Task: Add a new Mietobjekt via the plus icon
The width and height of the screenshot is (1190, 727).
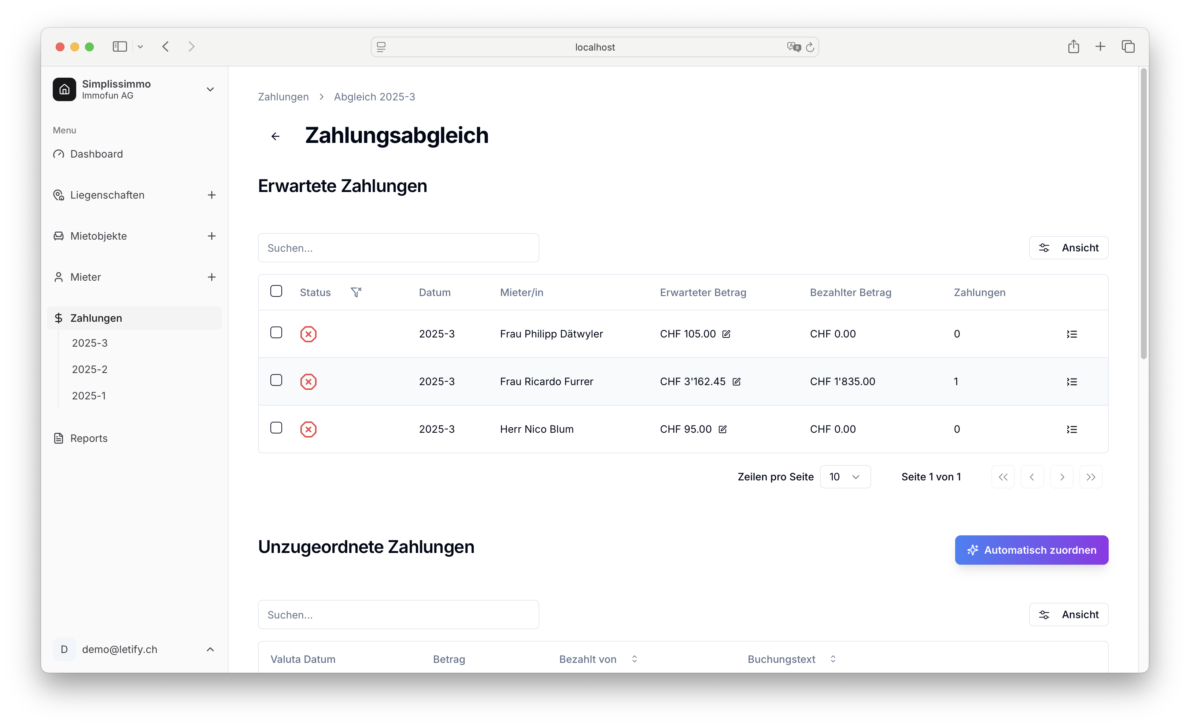Action: [x=211, y=236]
